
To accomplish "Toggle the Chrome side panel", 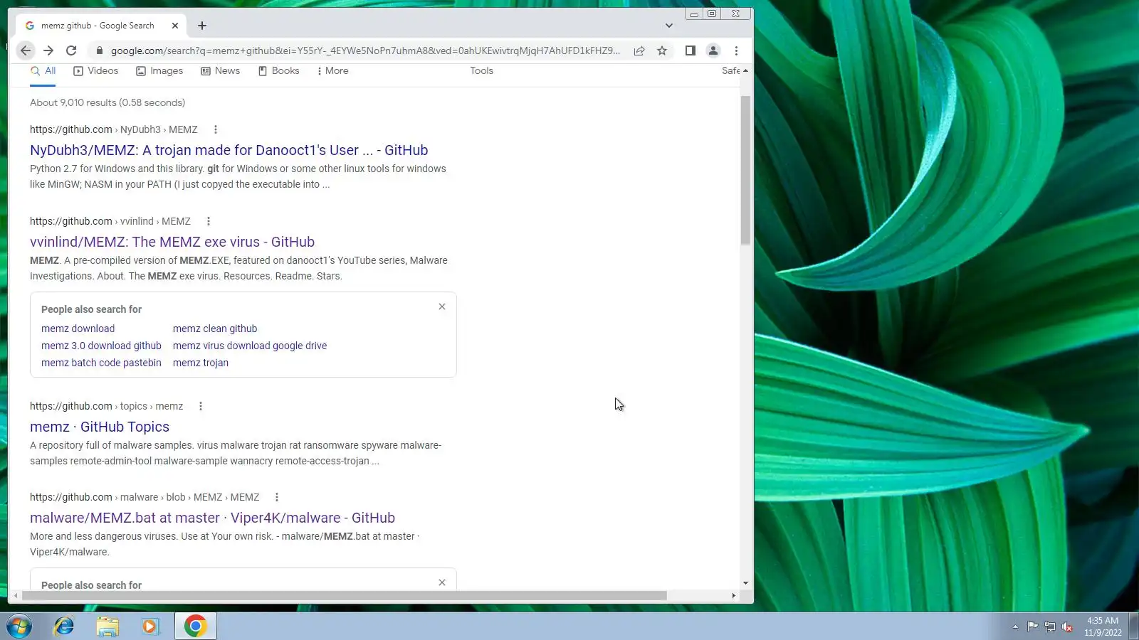I will pos(690,50).
